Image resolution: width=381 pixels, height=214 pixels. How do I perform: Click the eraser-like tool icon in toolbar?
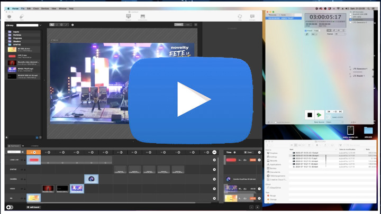coord(22,16)
